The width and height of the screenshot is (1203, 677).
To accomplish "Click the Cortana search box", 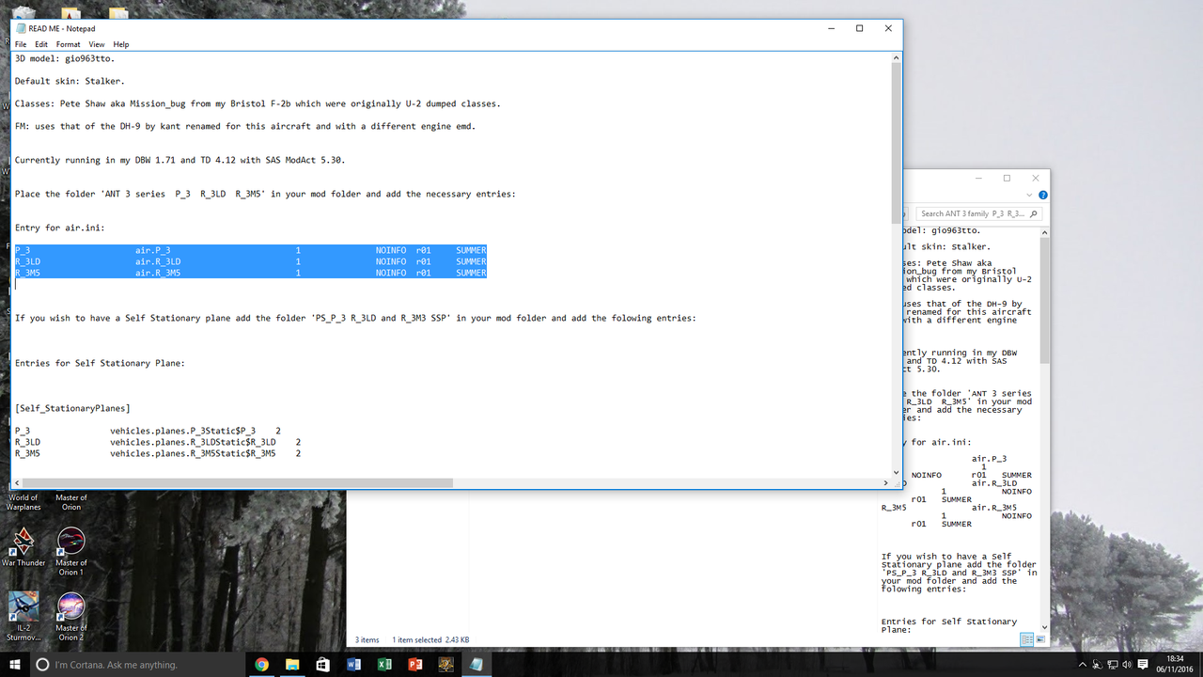I will coord(139,664).
